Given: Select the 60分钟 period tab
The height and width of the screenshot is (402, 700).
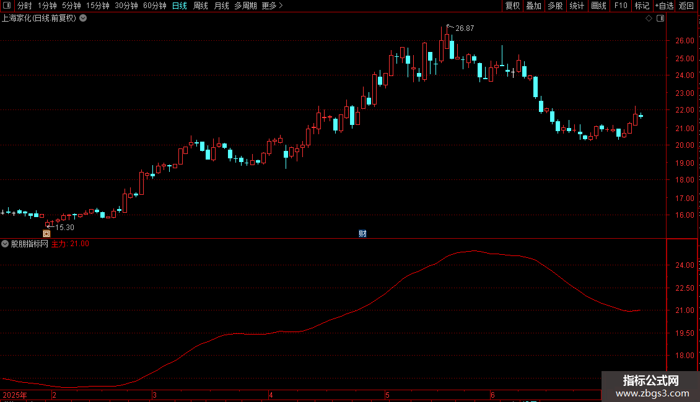Looking at the screenshot, I should pyautogui.click(x=154, y=6).
